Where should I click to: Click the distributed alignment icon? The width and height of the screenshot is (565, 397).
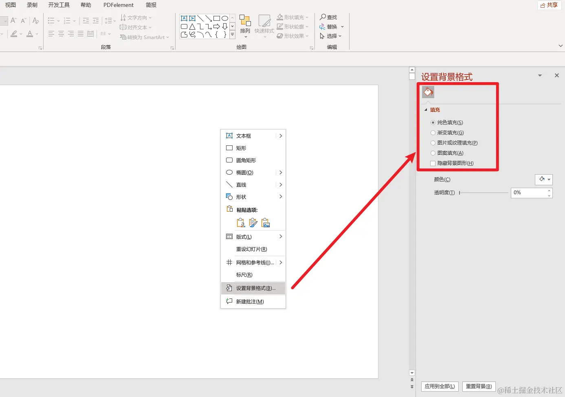tap(90, 34)
